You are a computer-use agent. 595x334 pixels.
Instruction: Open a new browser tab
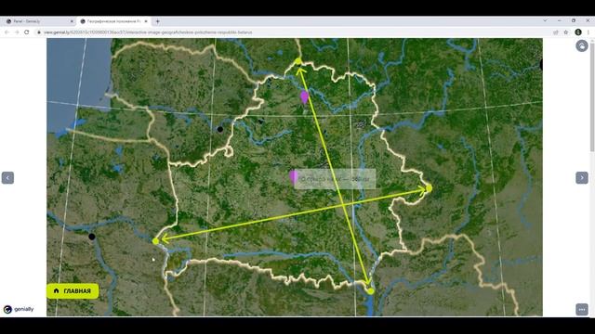tap(157, 21)
